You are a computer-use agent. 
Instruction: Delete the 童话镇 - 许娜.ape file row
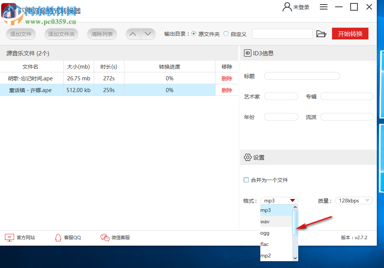[227, 90]
